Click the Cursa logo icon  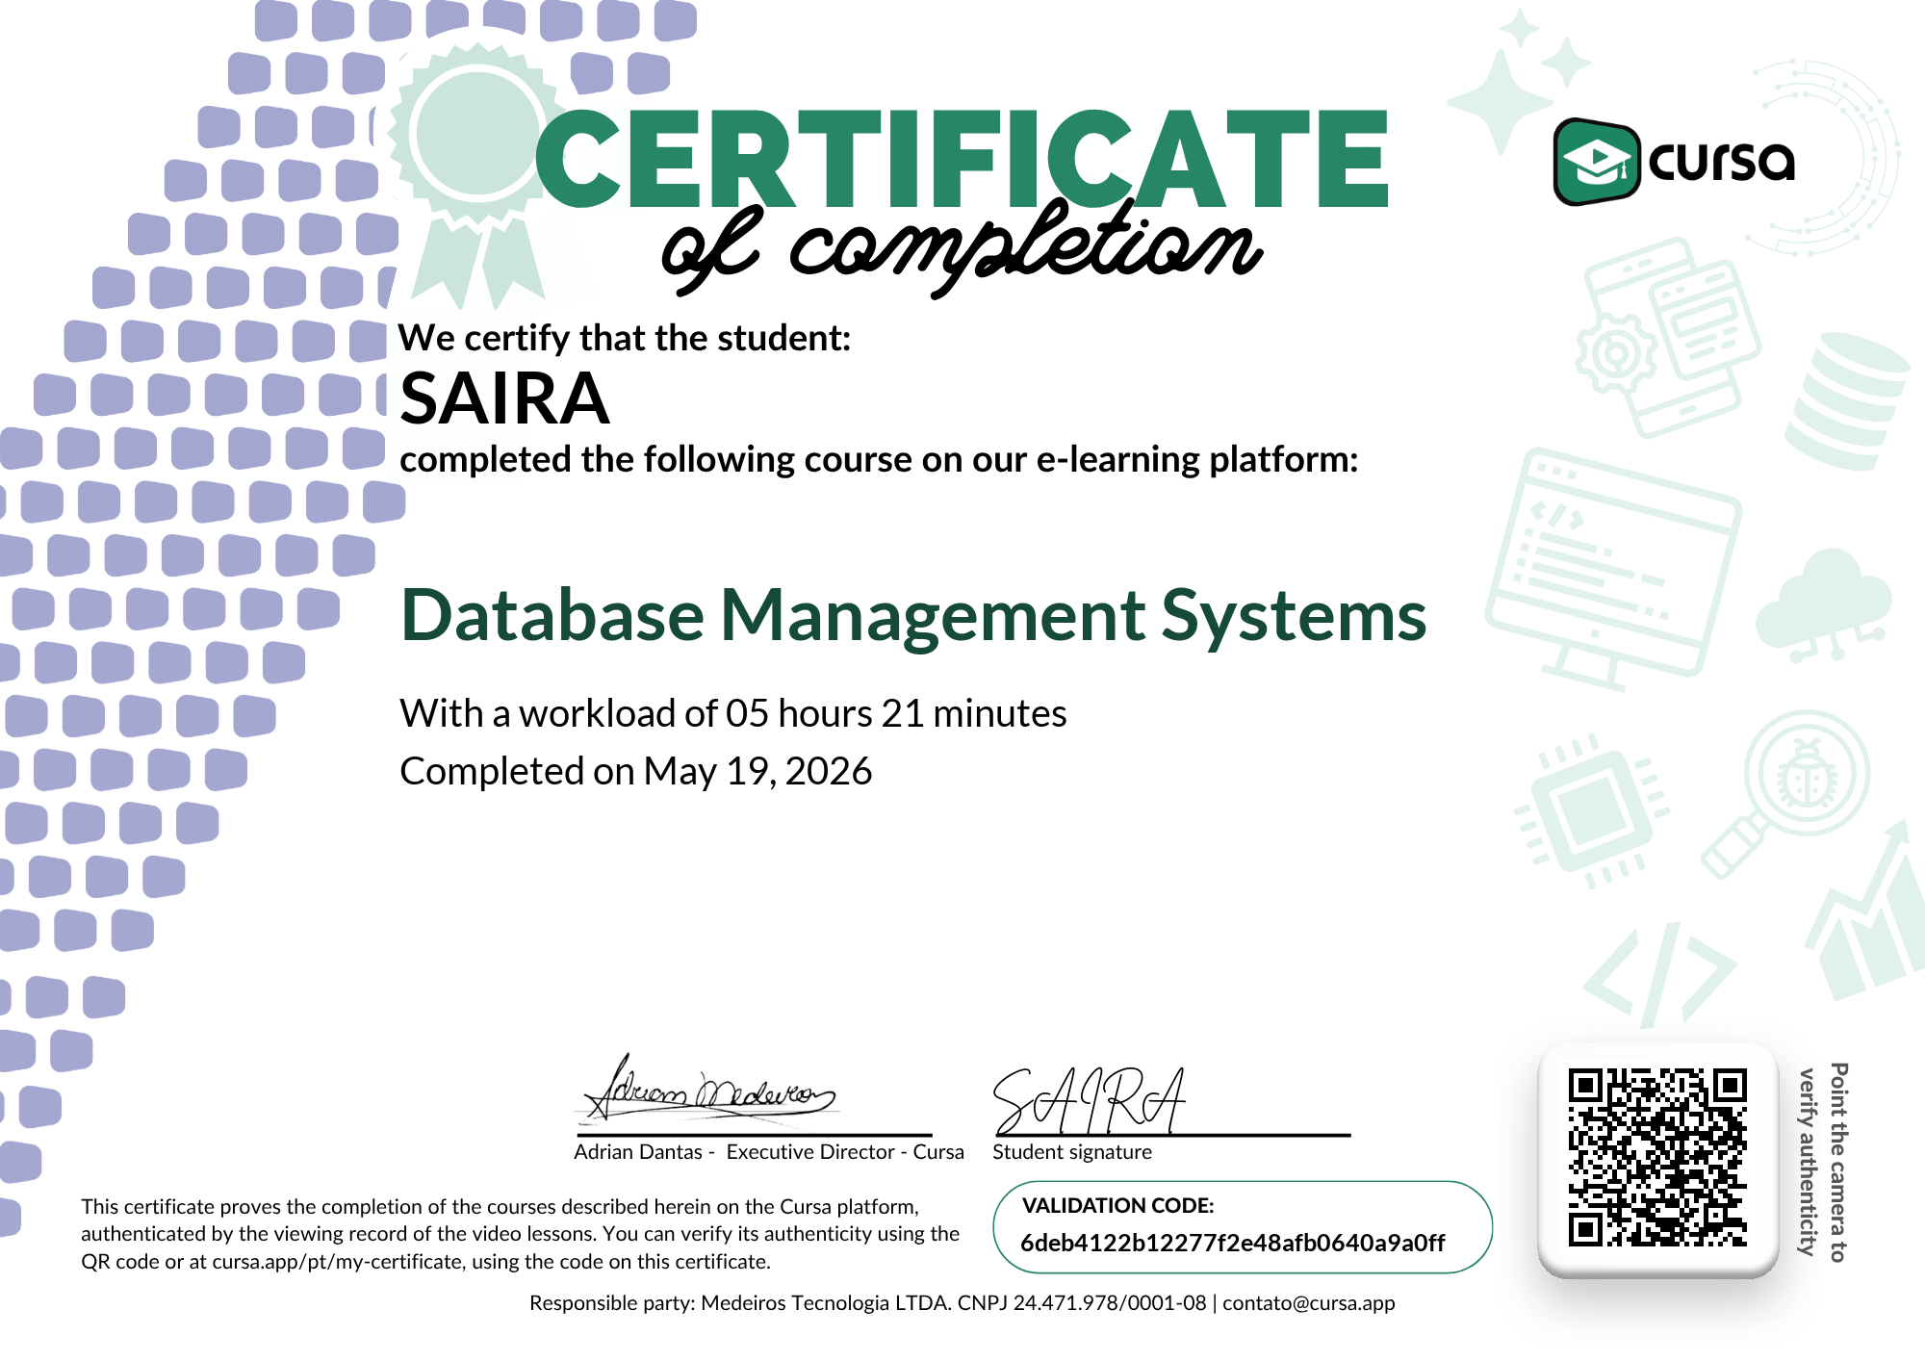pos(1597,162)
